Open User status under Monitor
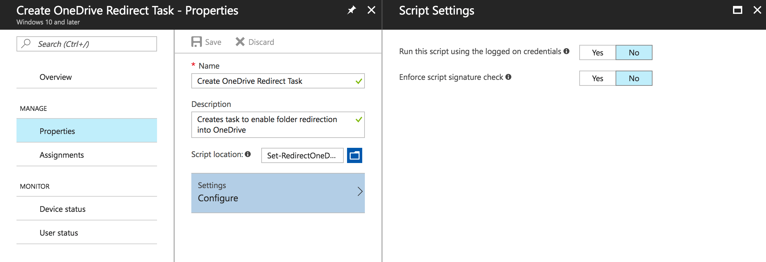Image resolution: width=766 pixels, height=262 pixels. click(87, 233)
